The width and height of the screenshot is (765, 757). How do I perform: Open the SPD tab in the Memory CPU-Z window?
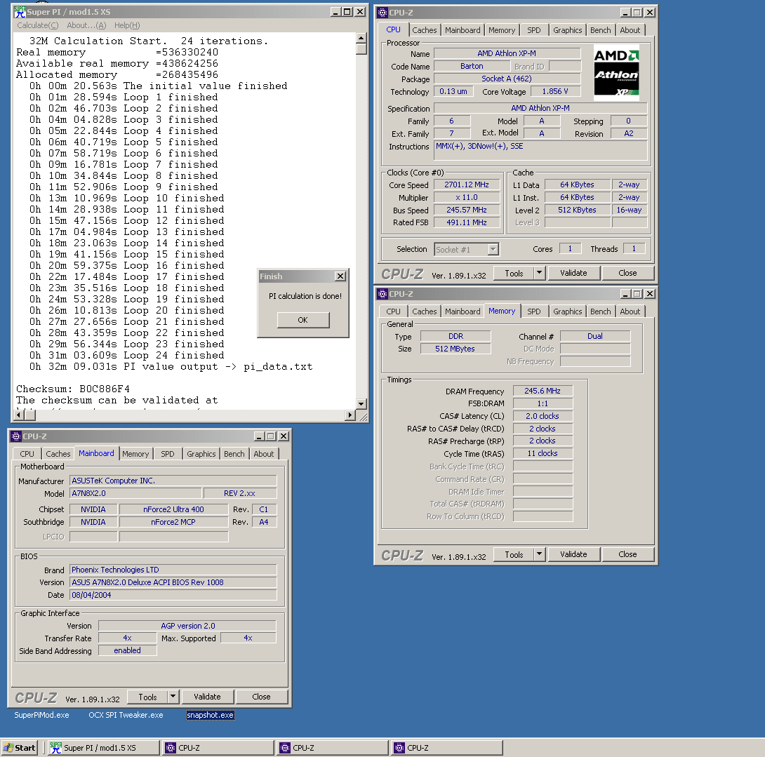(x=533, y=311)
